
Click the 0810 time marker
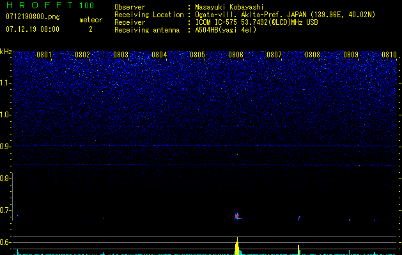point(389,55)
